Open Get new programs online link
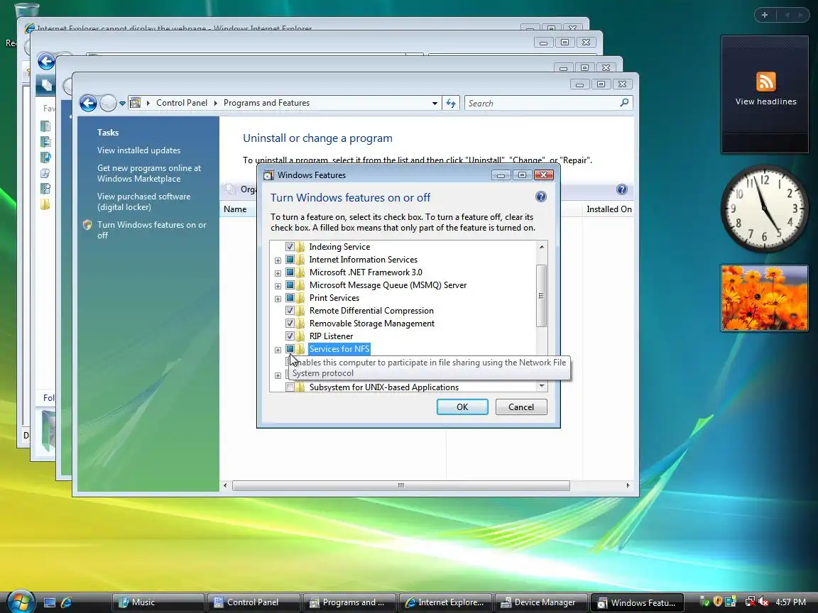The image size is (818, 613). point(148,173)
